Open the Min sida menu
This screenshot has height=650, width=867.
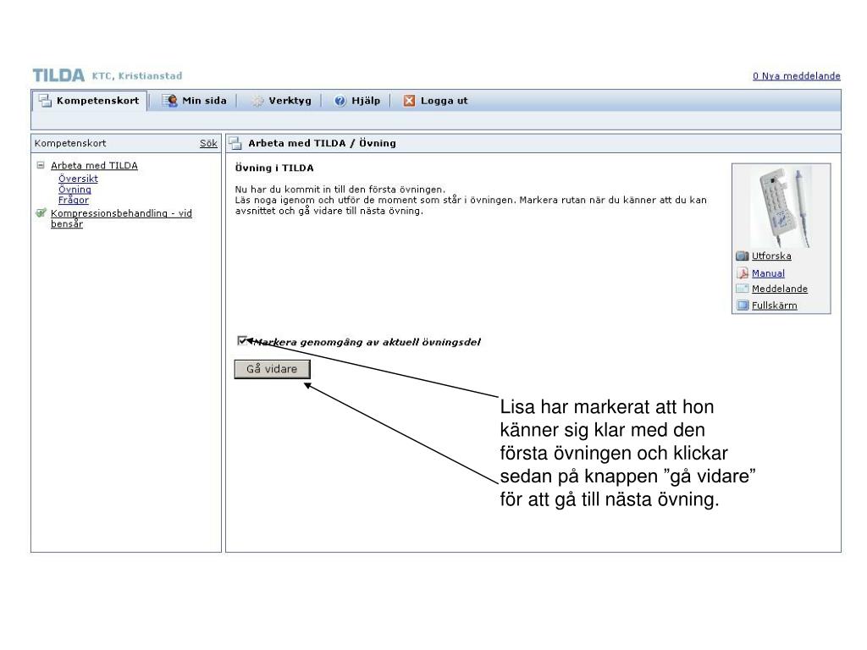(x=194, y=101)
